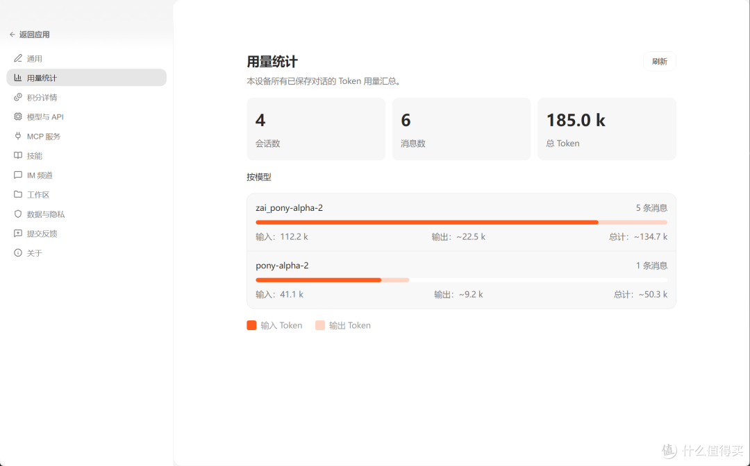Click the 输出 Token light legend swatch
750x466 pixels.
pos(320,325)
